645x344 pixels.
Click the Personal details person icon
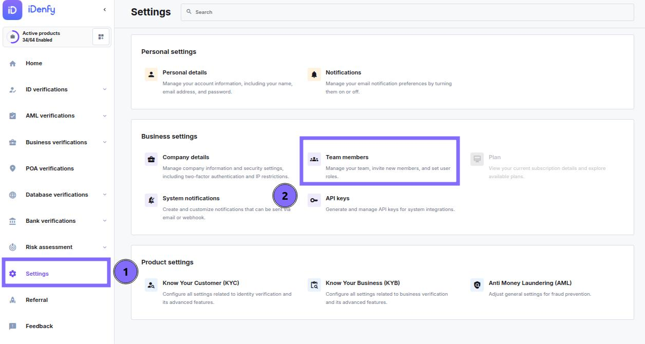coord(151,74)
